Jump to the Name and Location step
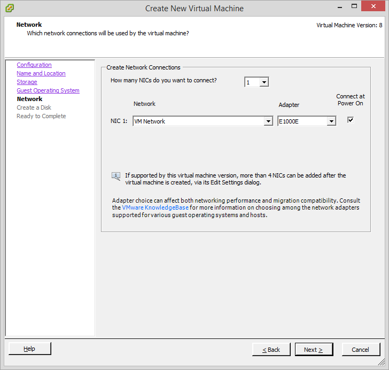The image size is (389, 370). pos(41,73)
